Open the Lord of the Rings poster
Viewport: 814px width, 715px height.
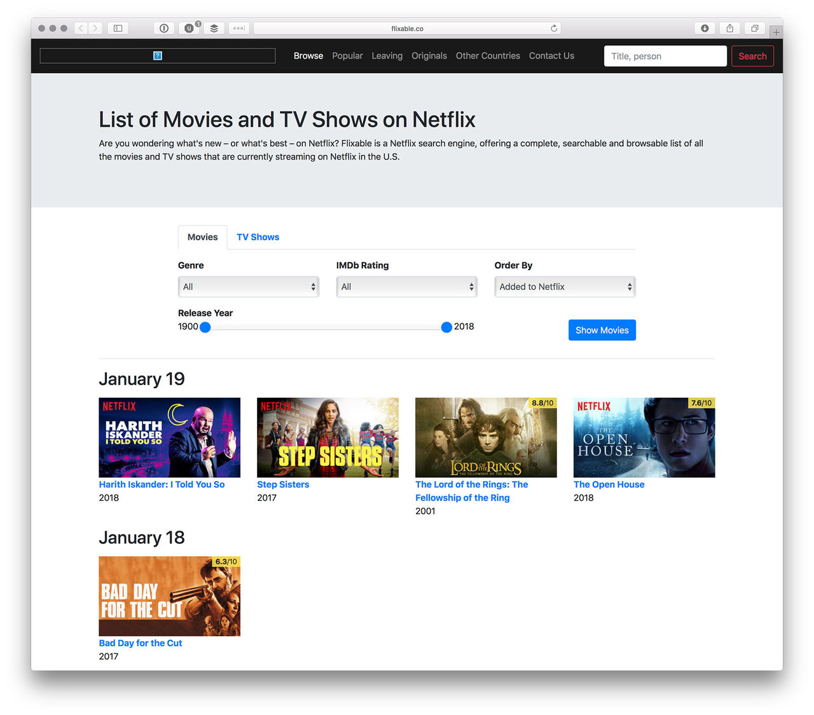[486, 437]
